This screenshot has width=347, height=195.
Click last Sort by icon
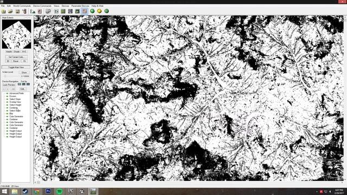point(28,84)
